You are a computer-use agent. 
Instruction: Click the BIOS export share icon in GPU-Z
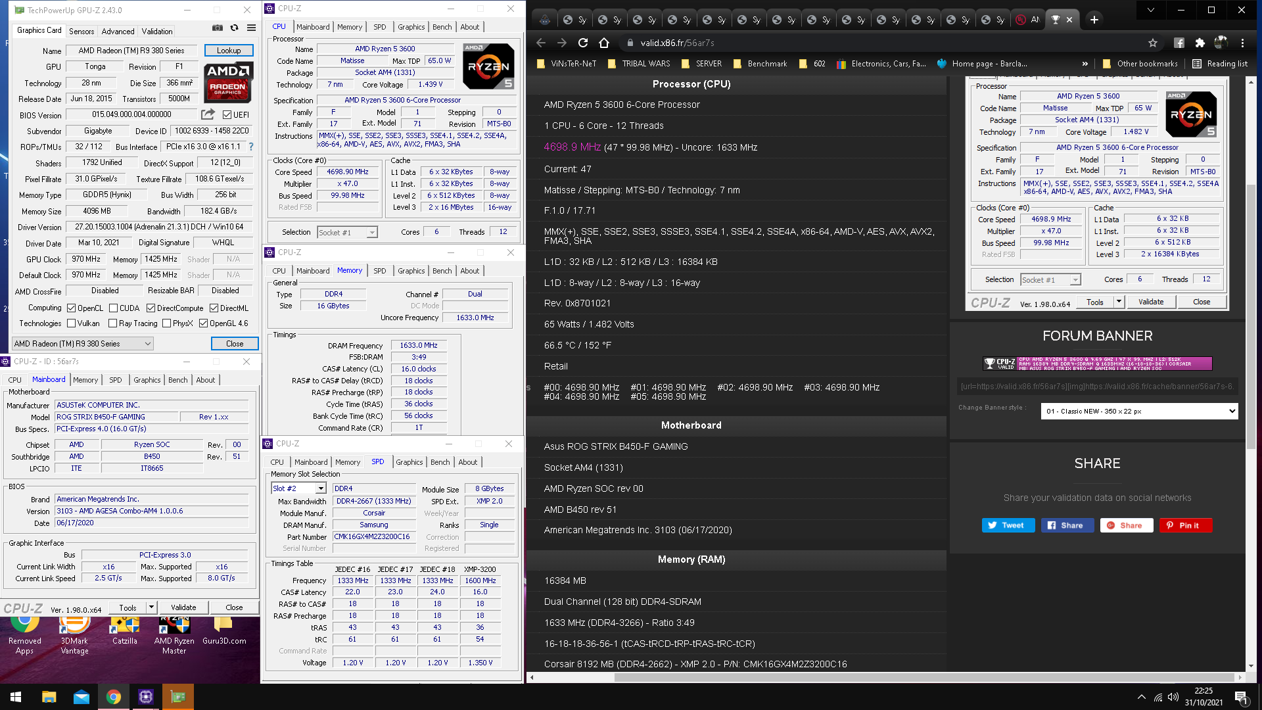(208, 114)
